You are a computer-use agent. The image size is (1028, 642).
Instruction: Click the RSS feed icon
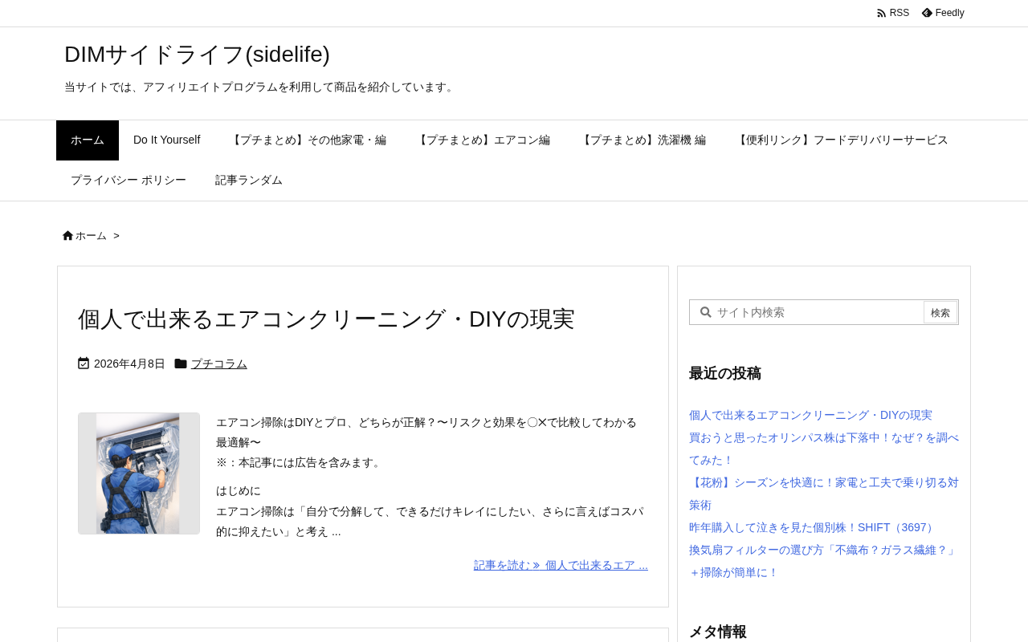point(881,13)
